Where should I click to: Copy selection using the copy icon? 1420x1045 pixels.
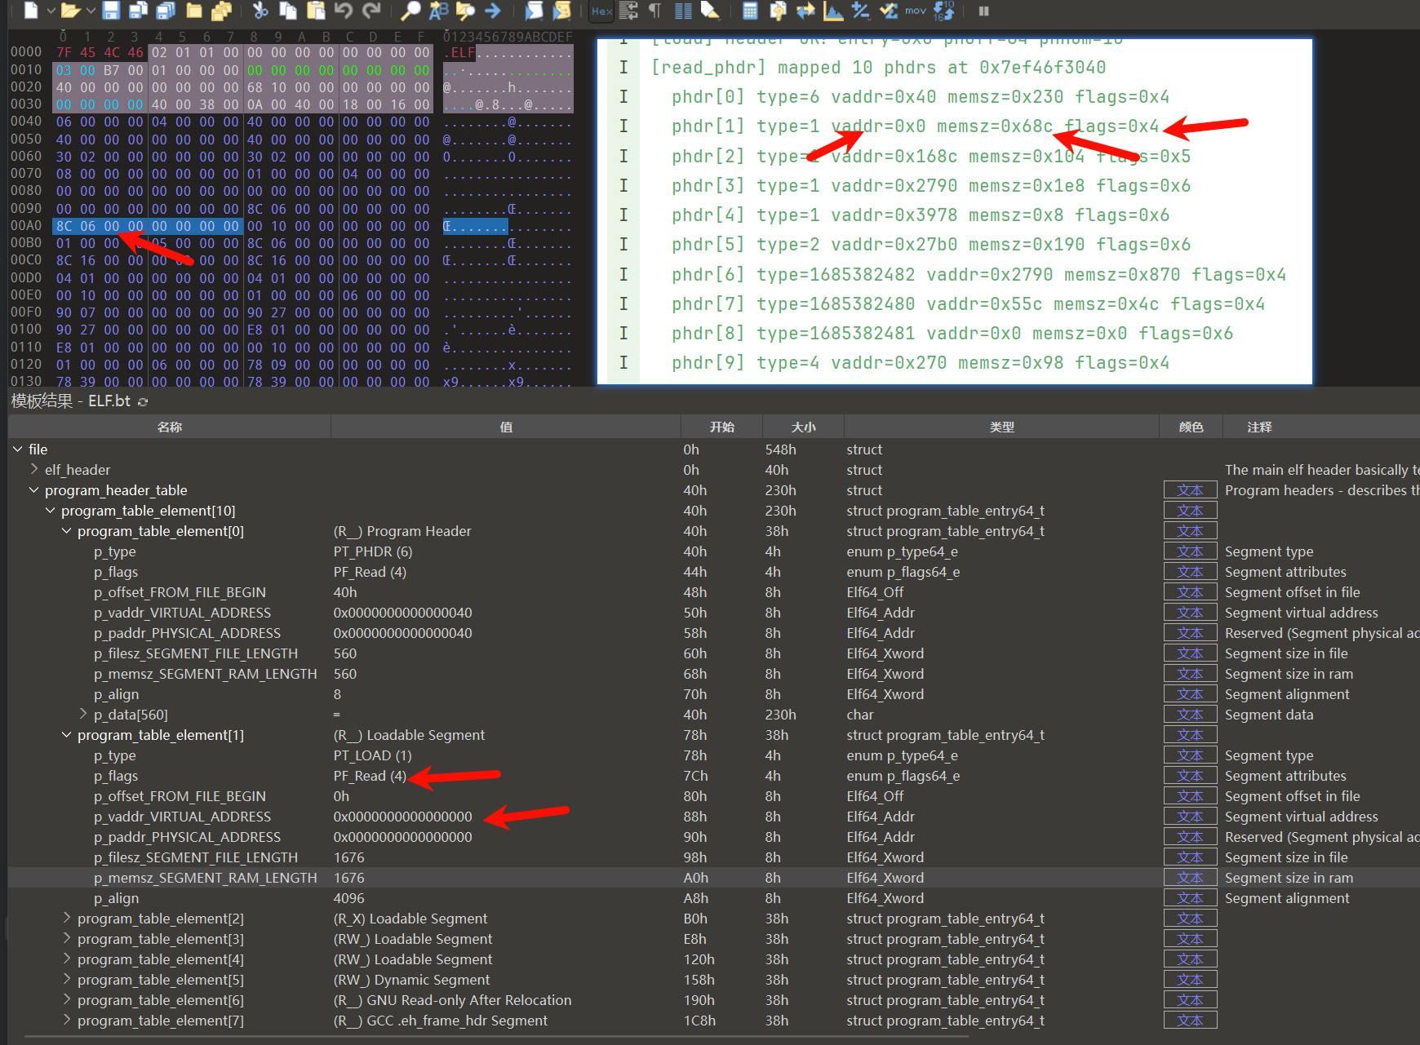click(x=288, y=11)
